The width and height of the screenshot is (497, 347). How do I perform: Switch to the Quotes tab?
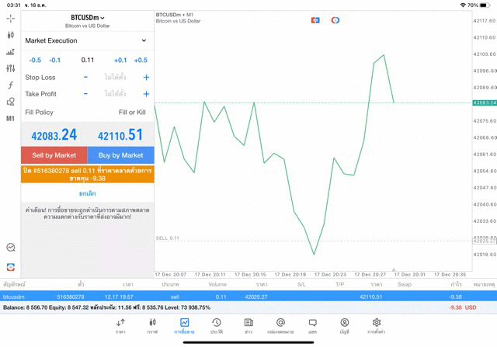(120, 325)
